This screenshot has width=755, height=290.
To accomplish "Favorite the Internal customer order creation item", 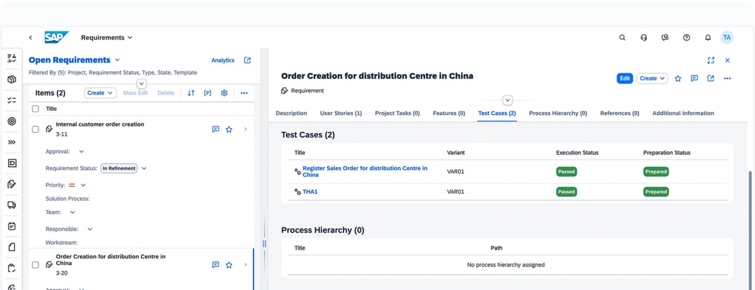I will 229,129.
